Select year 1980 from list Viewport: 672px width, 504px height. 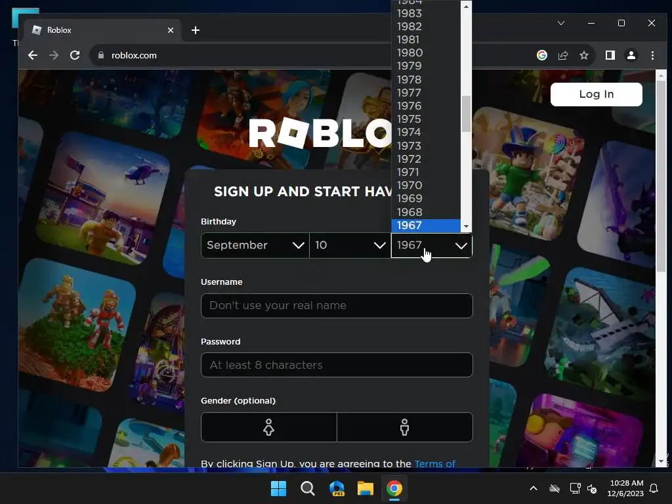coord(425,52)
